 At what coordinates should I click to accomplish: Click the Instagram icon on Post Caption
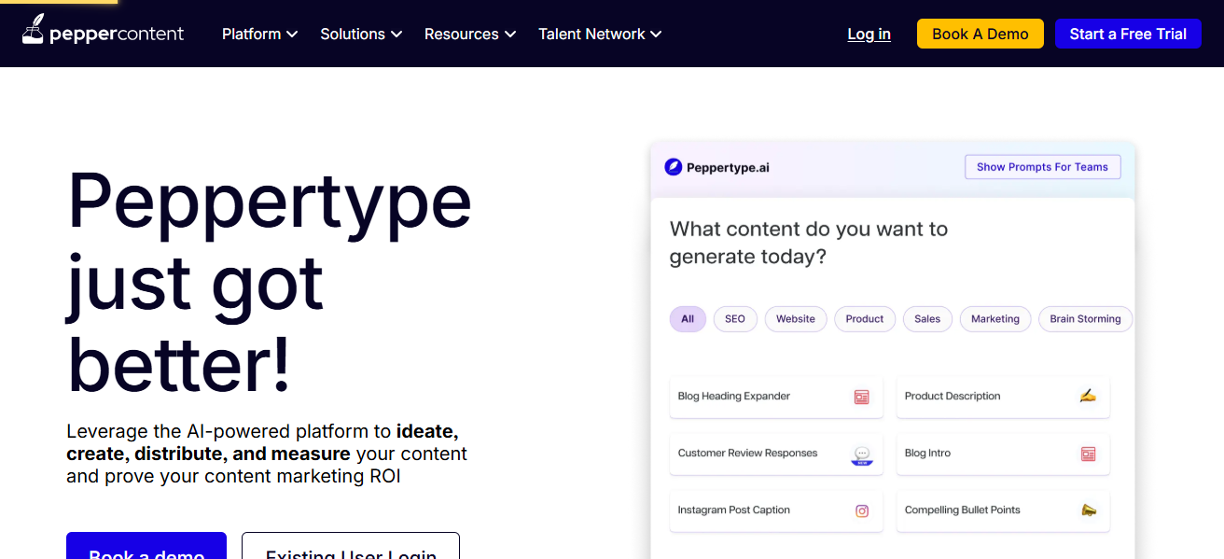click(x=862, y=510)
